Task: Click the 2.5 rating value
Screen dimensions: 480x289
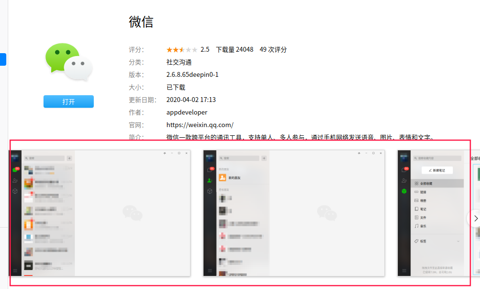Action: 205,50
